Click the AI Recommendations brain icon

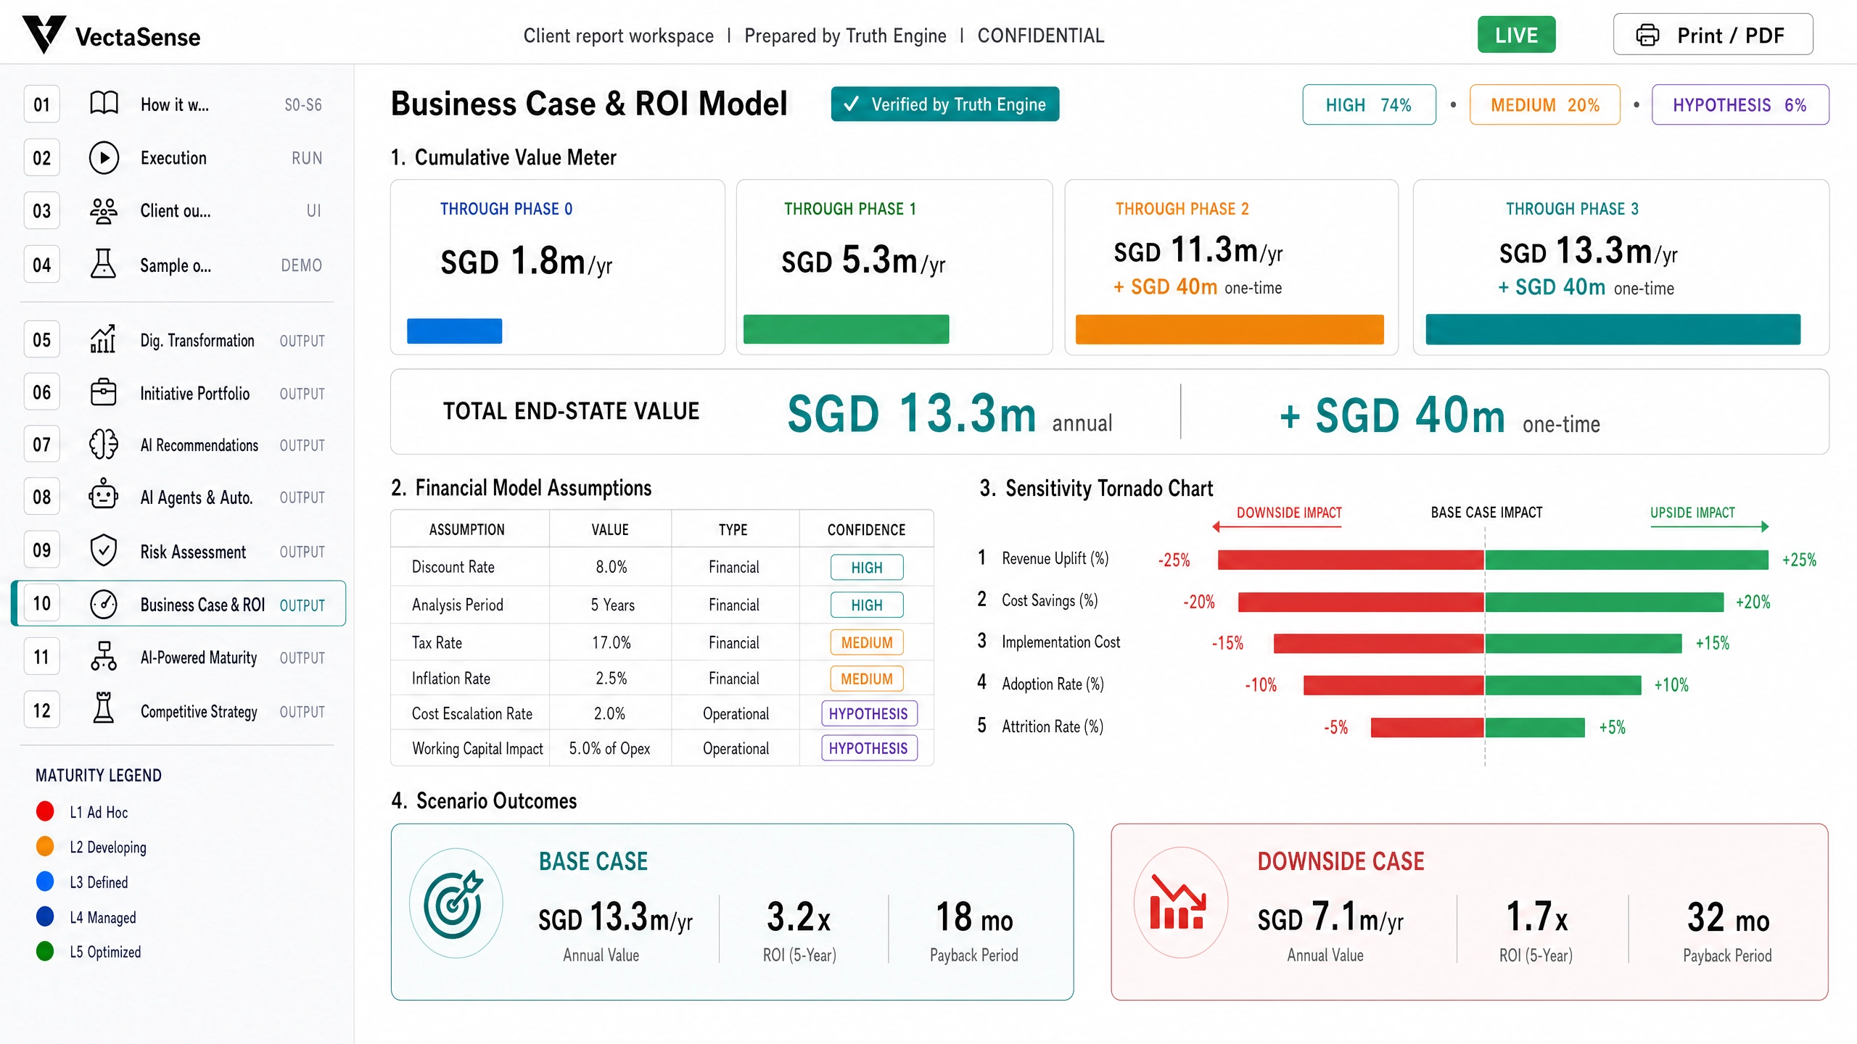pos(104,444)
